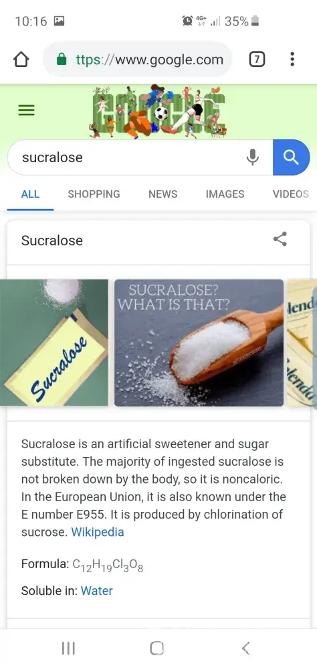Image resolution: width=317 pixels, height=670 pixels.
Task: Switch to the SHOPPING results tab
Action: (94, 194)
